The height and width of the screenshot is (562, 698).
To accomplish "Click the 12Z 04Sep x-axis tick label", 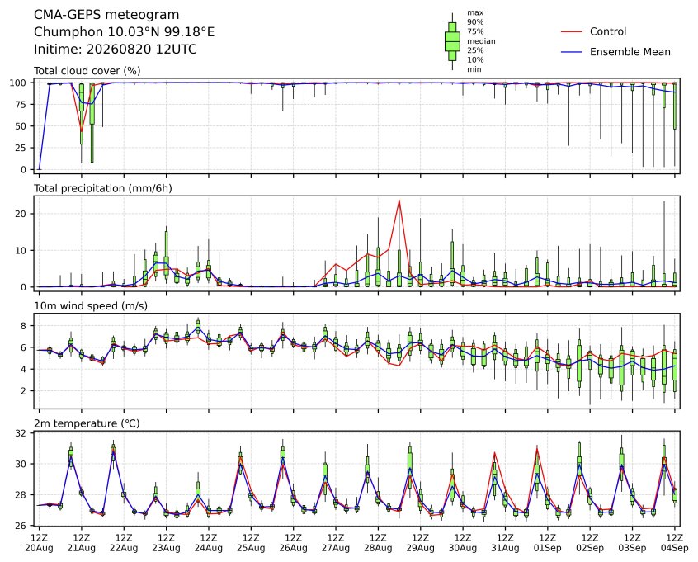I will coord(675,543).
